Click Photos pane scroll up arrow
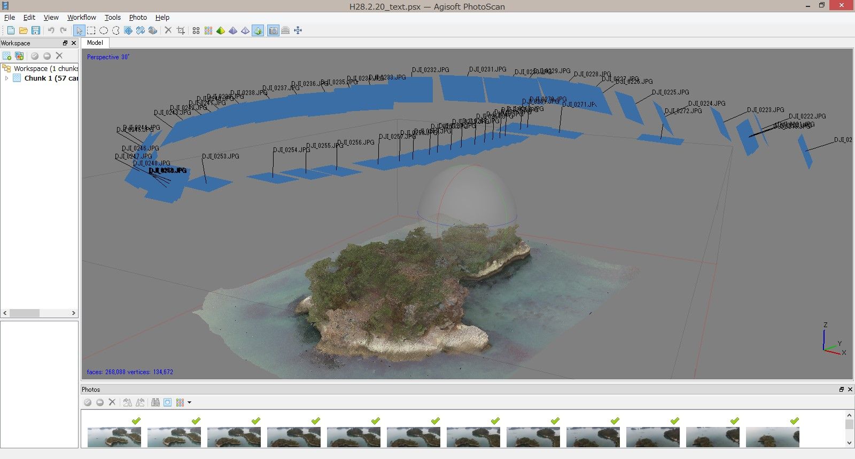The height and width of the screenshot is (459, 855). [x=849, y=415]
